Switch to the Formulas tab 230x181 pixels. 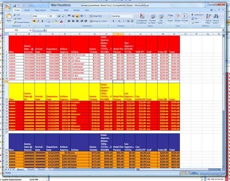point(55,10)
